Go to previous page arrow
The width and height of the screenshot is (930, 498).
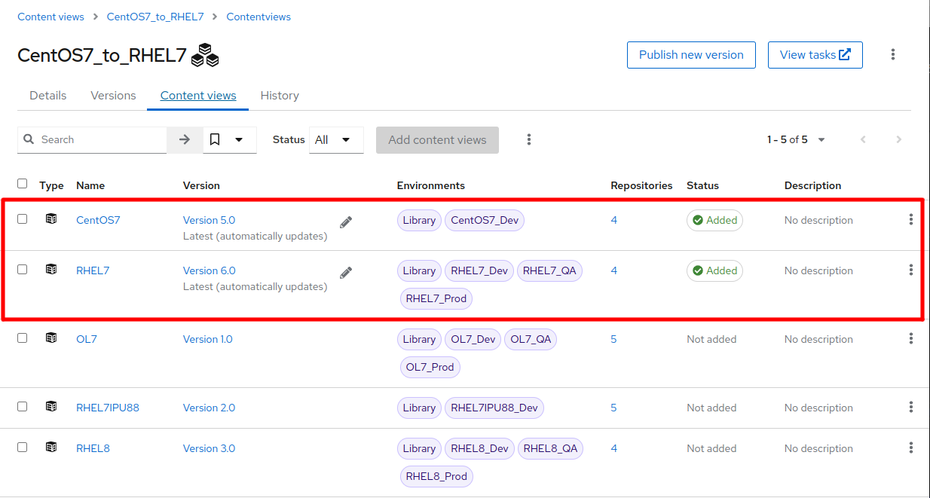(864, 139)
